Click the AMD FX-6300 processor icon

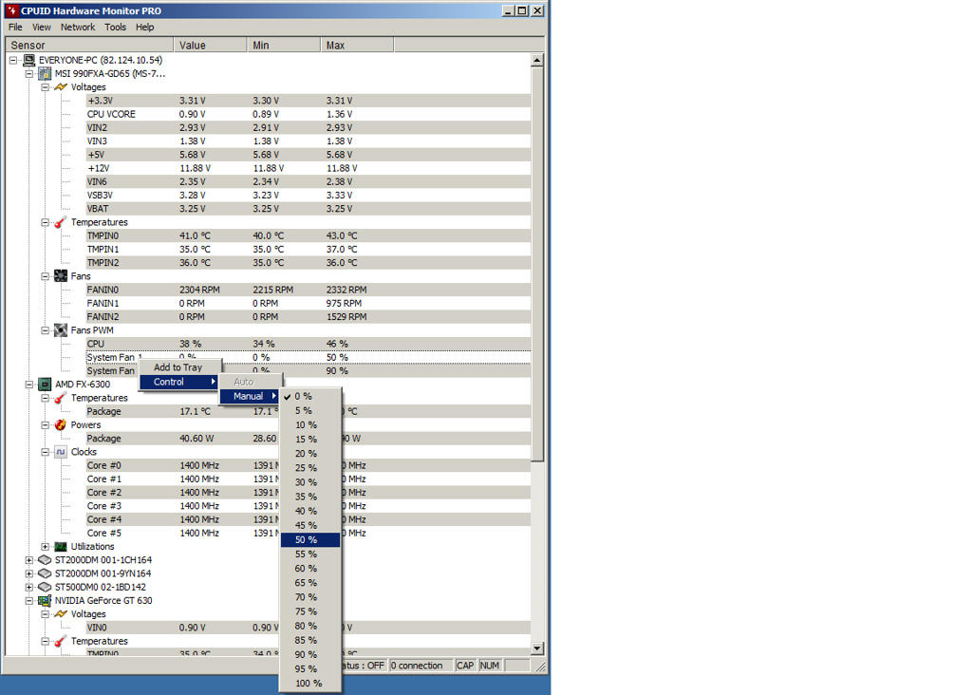coord(45,385)
